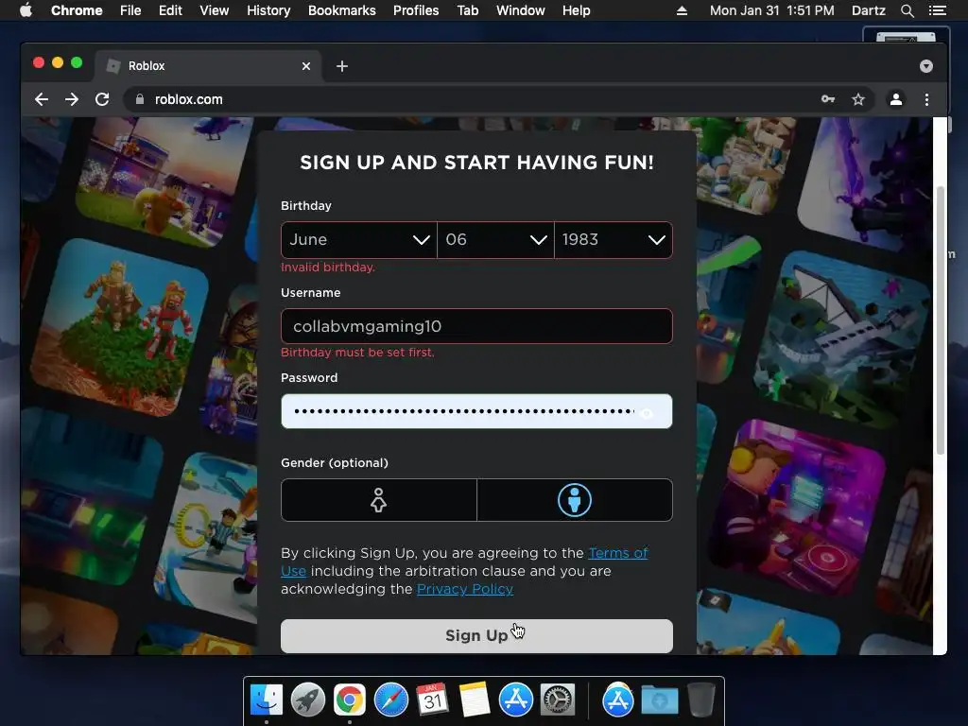Open the Tab menu

click(x=467, y=10)
